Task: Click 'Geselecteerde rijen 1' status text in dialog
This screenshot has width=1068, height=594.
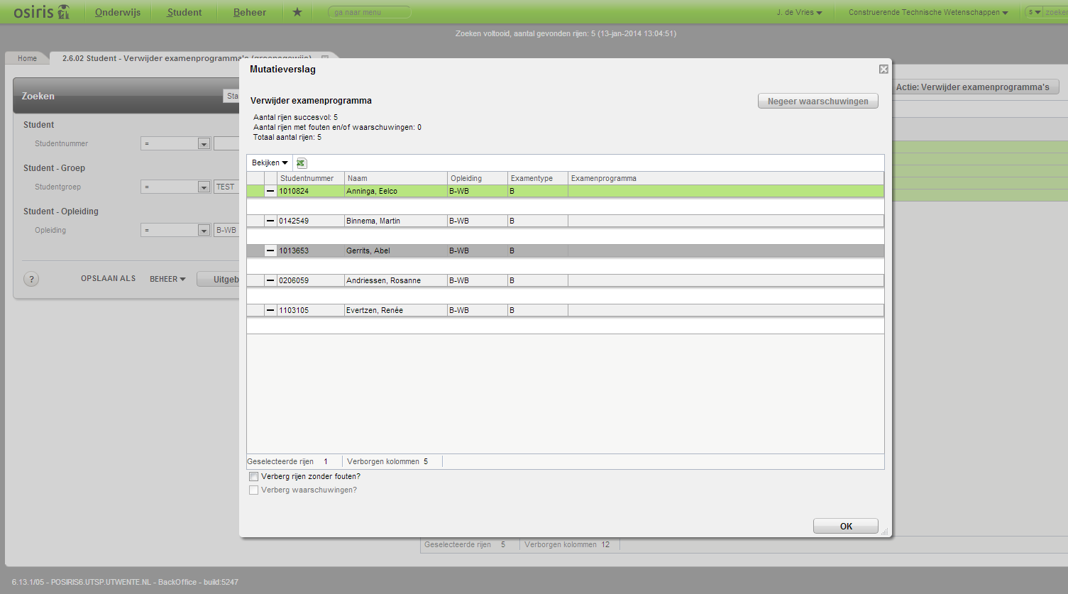Action: pos(287,461)
